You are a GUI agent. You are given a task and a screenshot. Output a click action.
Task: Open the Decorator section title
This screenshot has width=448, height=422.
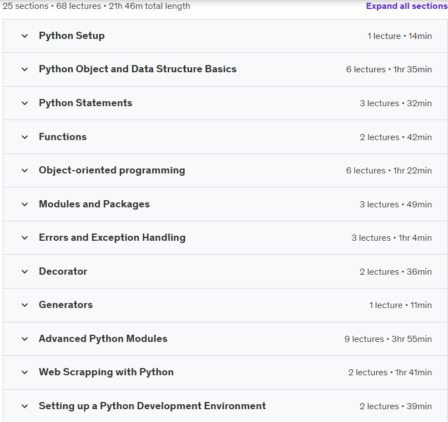(x=63, y=271)
